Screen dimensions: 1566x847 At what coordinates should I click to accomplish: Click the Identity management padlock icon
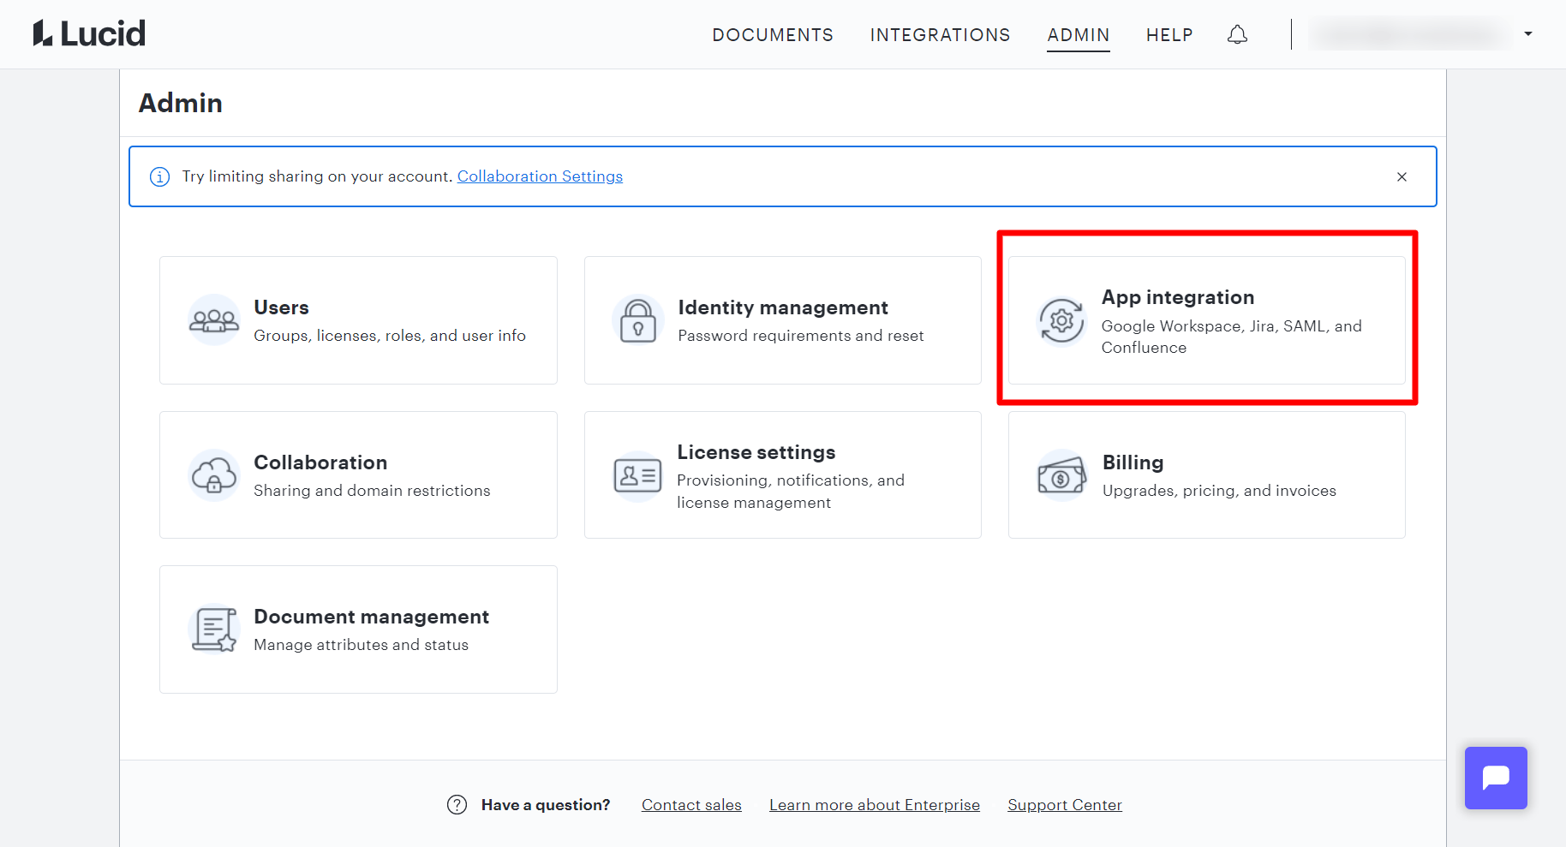[x=638, y=320]
